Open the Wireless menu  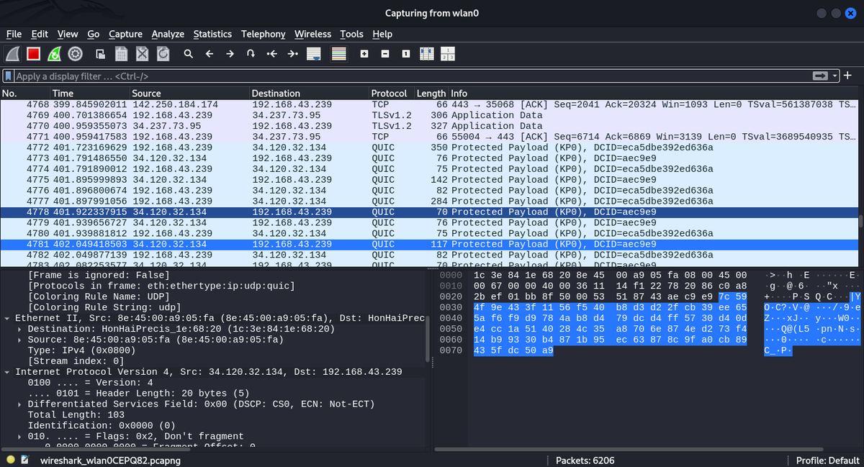(312, 34)
